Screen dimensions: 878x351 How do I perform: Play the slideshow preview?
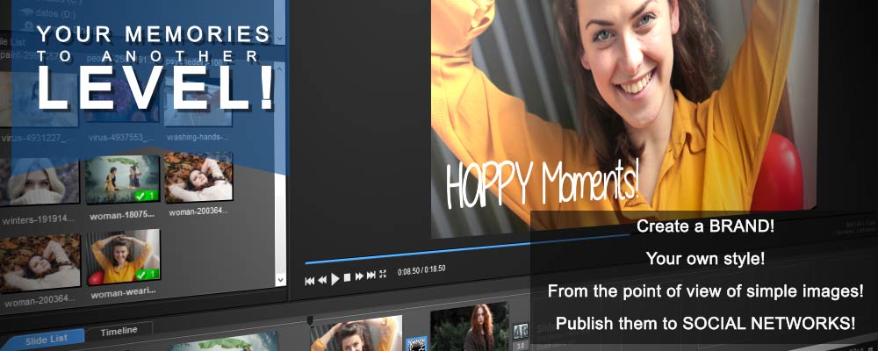pos(335,278)
